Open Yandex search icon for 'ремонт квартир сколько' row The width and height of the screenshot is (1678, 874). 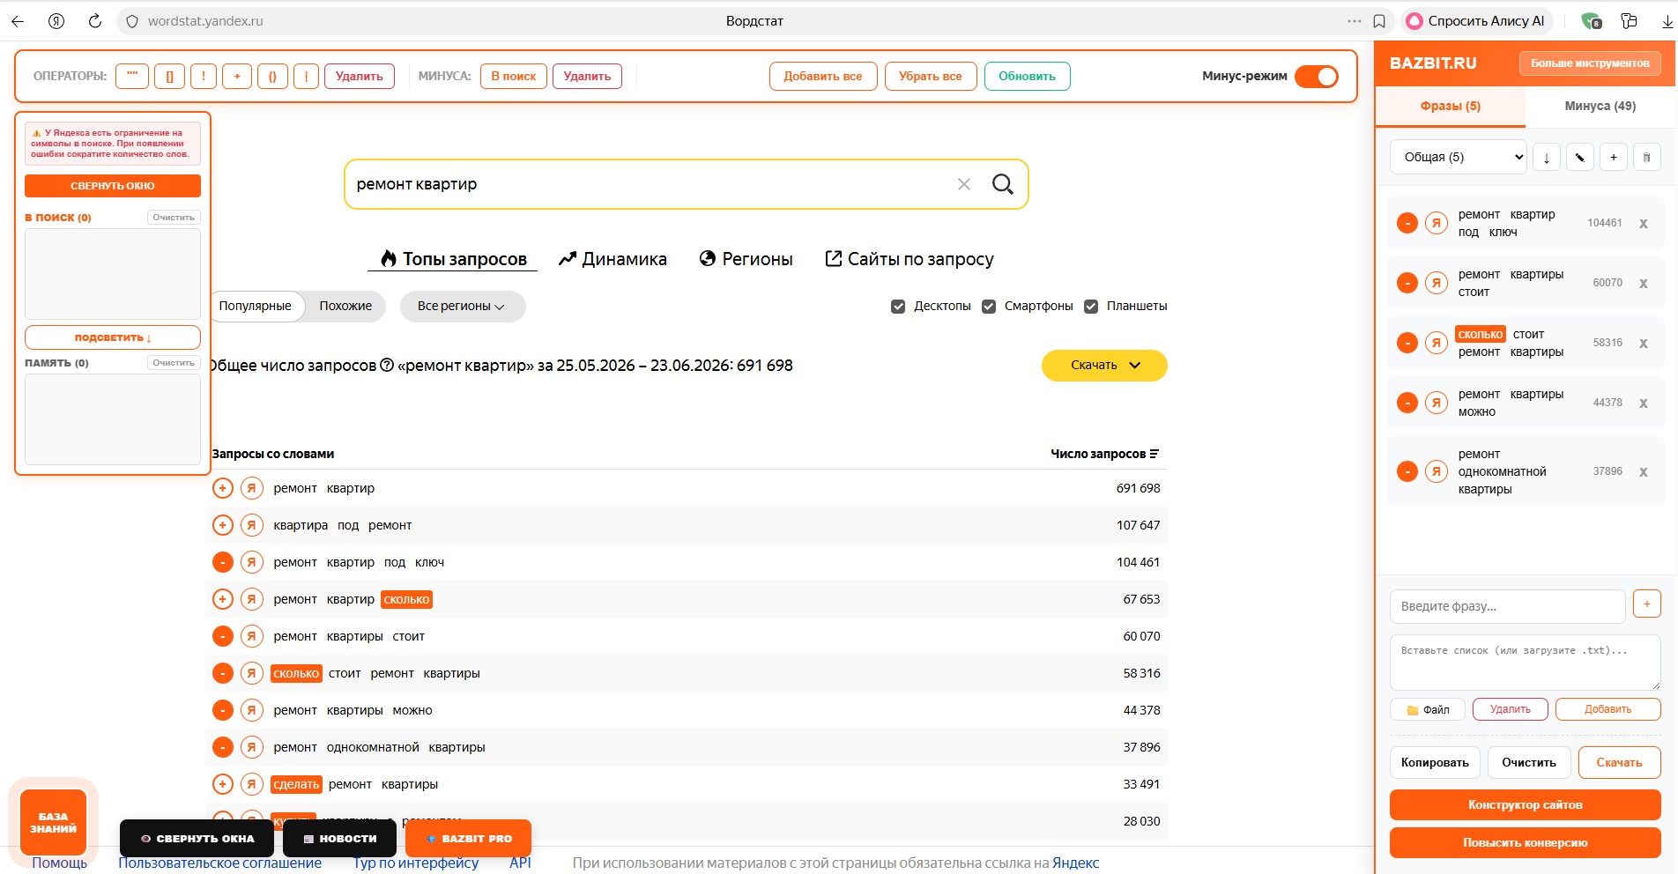point(252,599)
